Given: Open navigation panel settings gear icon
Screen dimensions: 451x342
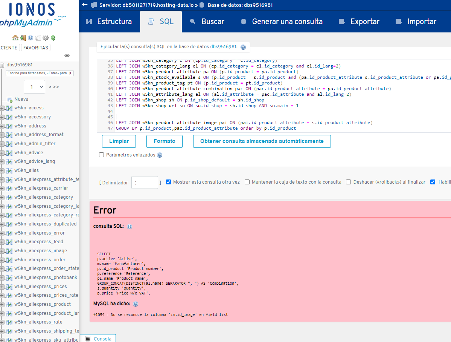Looking at the screenshot, I should tap(46, 38).
